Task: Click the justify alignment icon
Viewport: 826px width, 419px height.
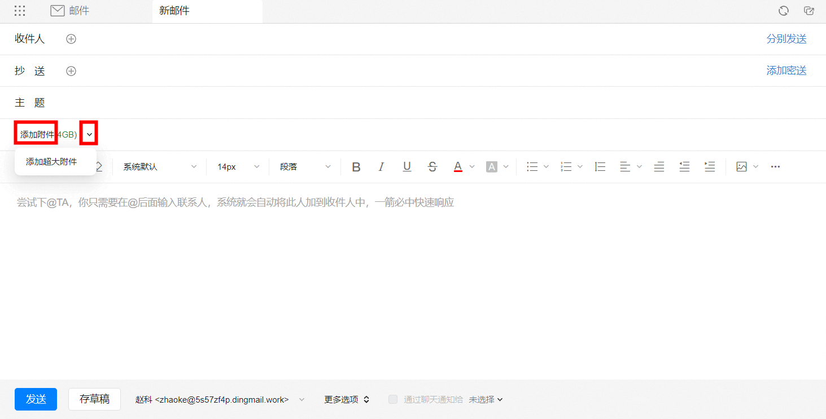Action: point(659,167)
